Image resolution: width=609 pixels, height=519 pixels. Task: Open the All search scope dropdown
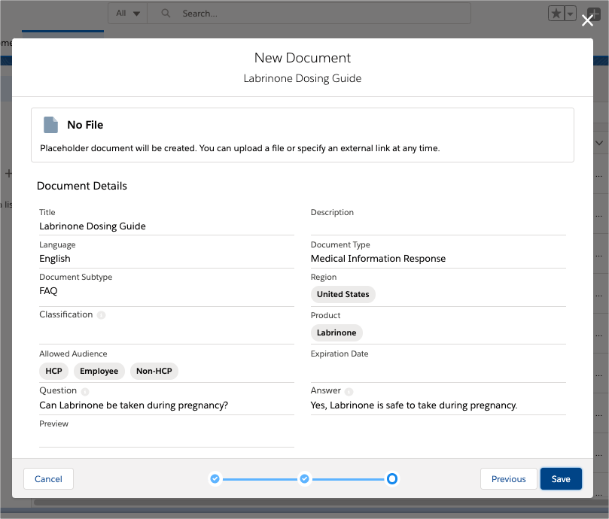tap(128, 14)
